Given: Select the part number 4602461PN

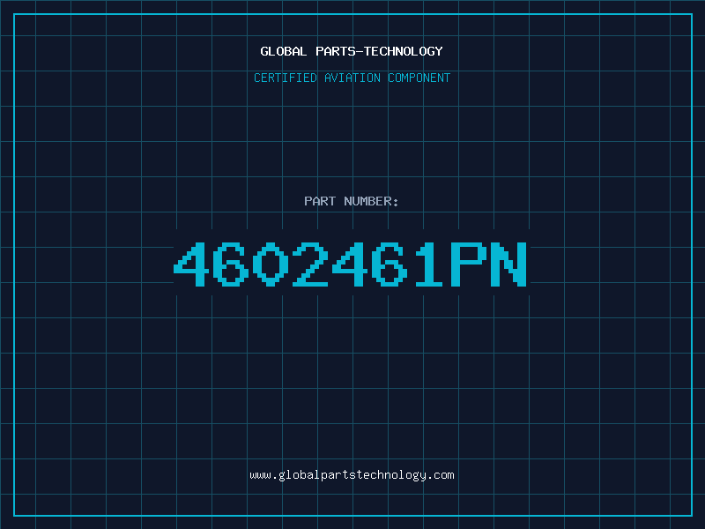Looking at the screenshot, I should [x=350, y=264].
